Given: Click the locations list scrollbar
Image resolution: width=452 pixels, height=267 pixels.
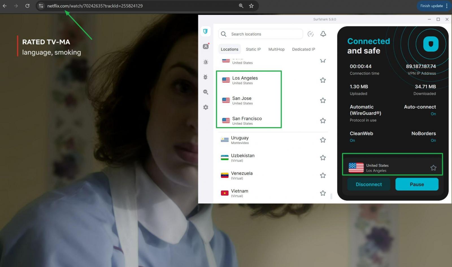Looking at the screenshot, I should tap(331, 196).
